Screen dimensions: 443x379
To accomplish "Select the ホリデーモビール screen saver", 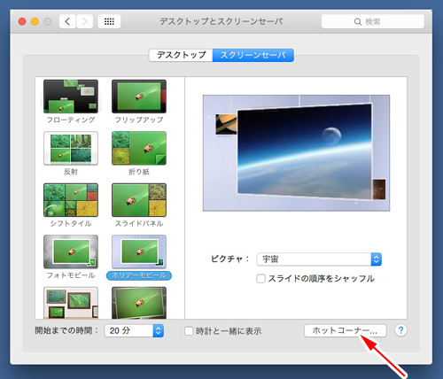I will [x=139, y=251].
